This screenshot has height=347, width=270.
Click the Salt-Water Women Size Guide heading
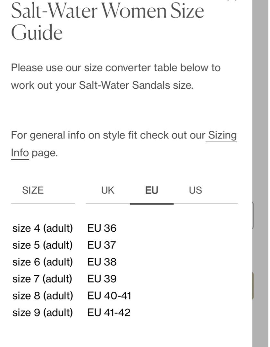pos(107,22)
